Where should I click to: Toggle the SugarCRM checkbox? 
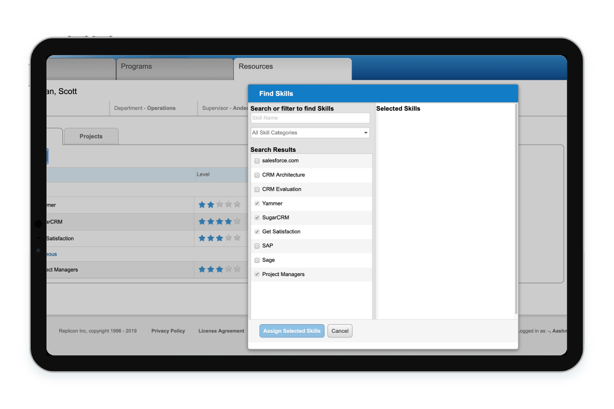[257, 218]
